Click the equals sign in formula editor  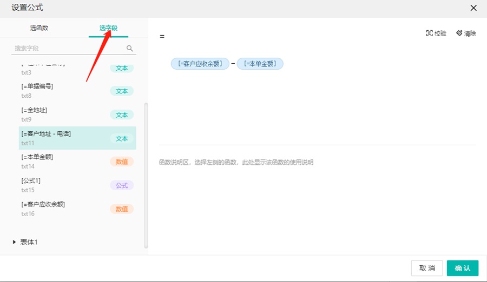162,36
